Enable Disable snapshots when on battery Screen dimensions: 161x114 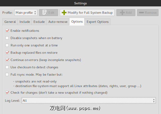pyautogui.click(x=7, y=38)
